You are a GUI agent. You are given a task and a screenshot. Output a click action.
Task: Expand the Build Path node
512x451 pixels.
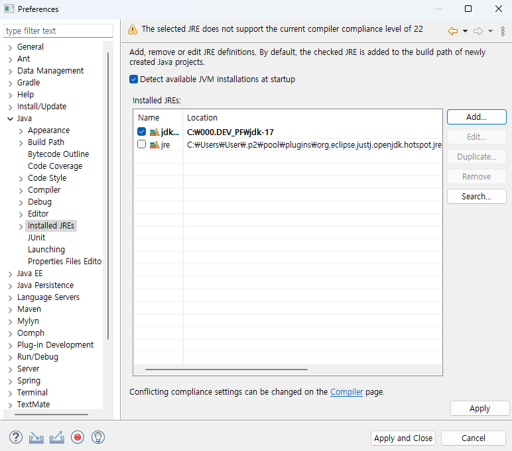[x=21, y=143]
